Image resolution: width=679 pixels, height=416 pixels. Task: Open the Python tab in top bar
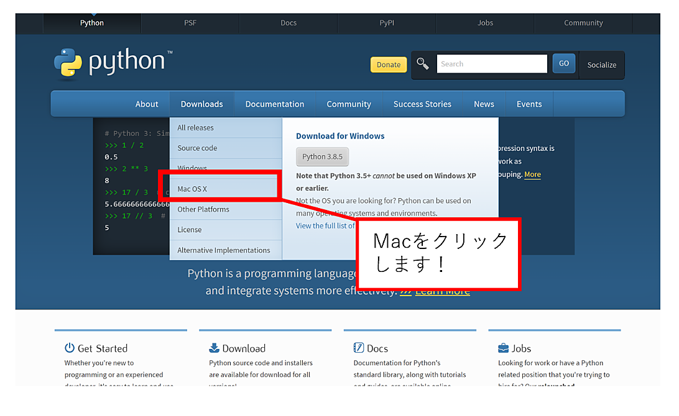coord(92,23)
